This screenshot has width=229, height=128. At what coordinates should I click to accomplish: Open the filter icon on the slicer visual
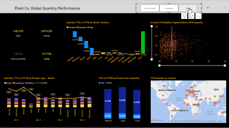[x=184, y=16]
